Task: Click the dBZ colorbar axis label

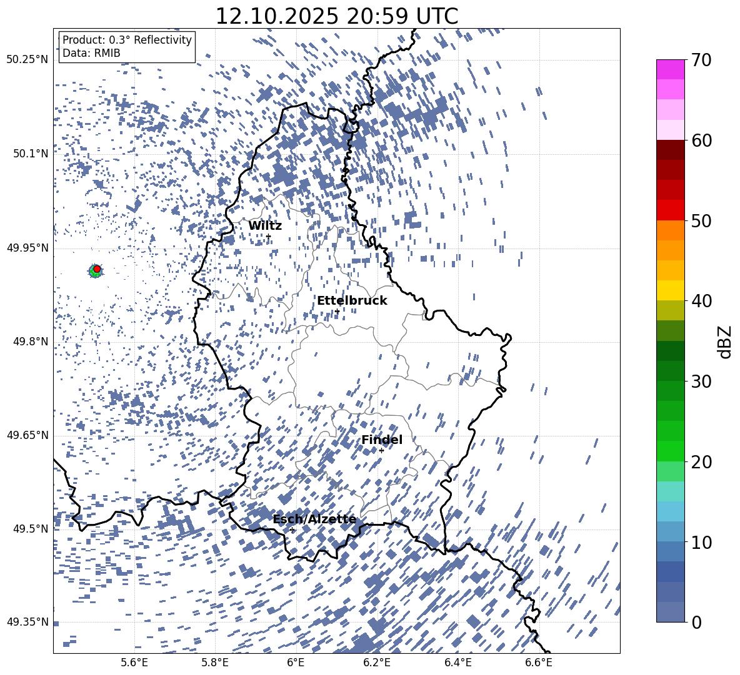Action: [726, 342]
